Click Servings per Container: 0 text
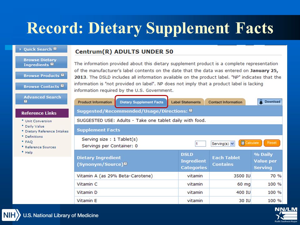The height and width of the screenshot is (225, 300). point(110,146)
